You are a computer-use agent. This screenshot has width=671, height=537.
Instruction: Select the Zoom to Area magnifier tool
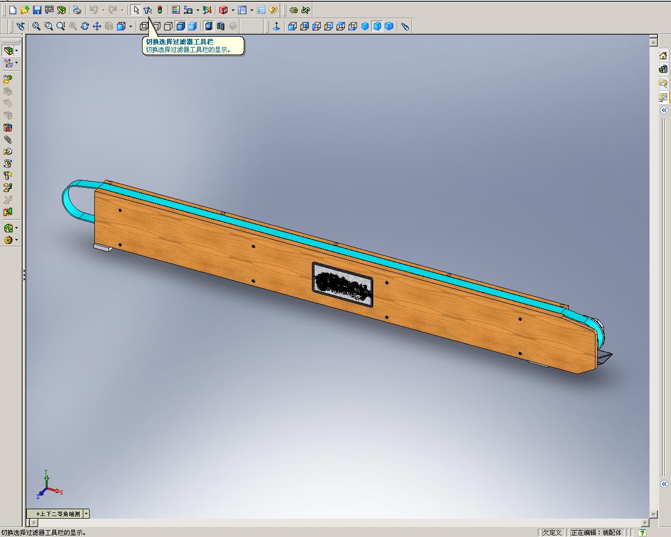coord(49,26)
